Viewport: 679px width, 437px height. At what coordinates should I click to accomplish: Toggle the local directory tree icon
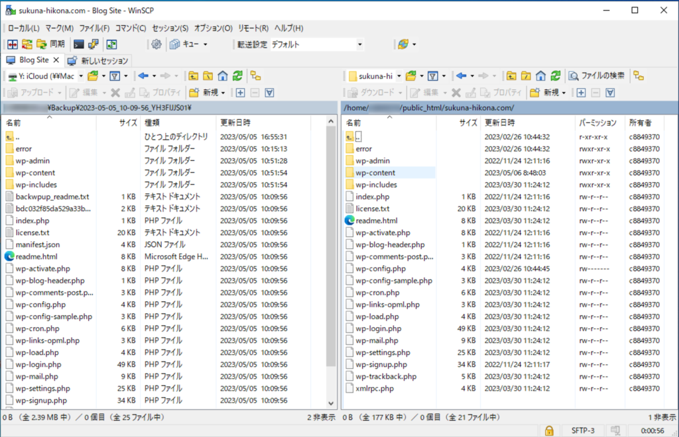(x=255, y=76)
